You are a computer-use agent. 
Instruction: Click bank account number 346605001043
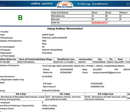coord(97,87)
